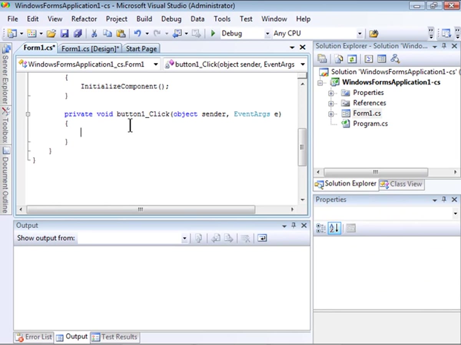Pin the Solution Explorer panel
This screenshot has width=461, height=345.
pos(444,46)
